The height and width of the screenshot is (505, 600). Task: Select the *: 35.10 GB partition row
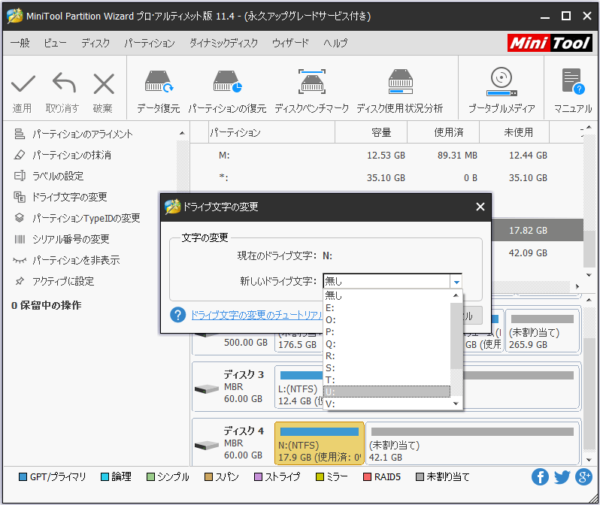tap(386, 178)
